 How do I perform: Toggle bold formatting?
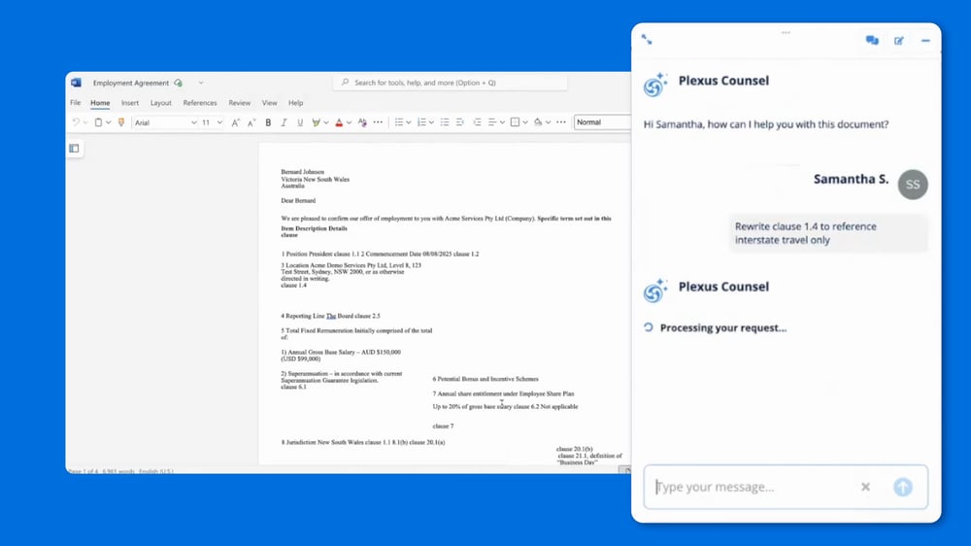(268, 122)
